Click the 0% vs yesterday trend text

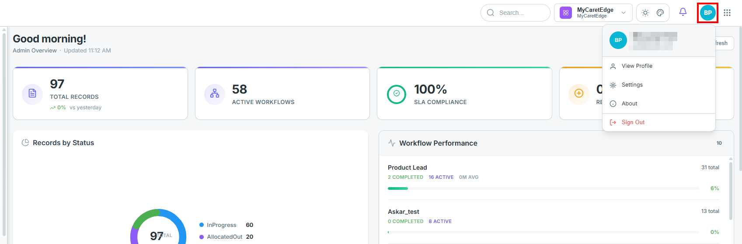(76, 108)
